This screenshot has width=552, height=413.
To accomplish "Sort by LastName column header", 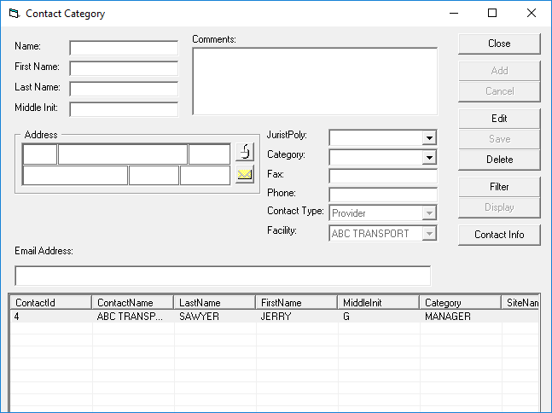I will pyautogui.click(x=215, y=302).
